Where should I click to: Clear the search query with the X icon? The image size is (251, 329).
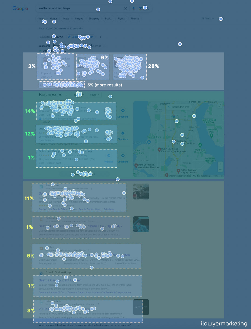click(x=125, y=8)
